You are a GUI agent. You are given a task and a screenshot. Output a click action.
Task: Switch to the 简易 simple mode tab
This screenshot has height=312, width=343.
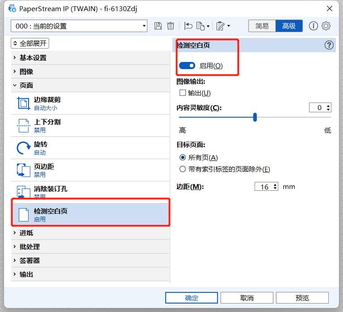(262, 26)
